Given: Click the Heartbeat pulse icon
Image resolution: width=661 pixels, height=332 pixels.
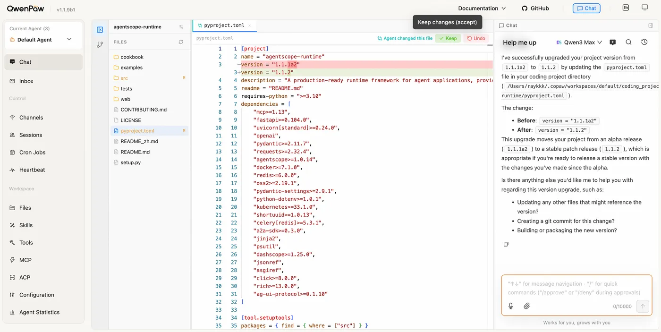Looking at the screenshot, I should click(12, 170).
